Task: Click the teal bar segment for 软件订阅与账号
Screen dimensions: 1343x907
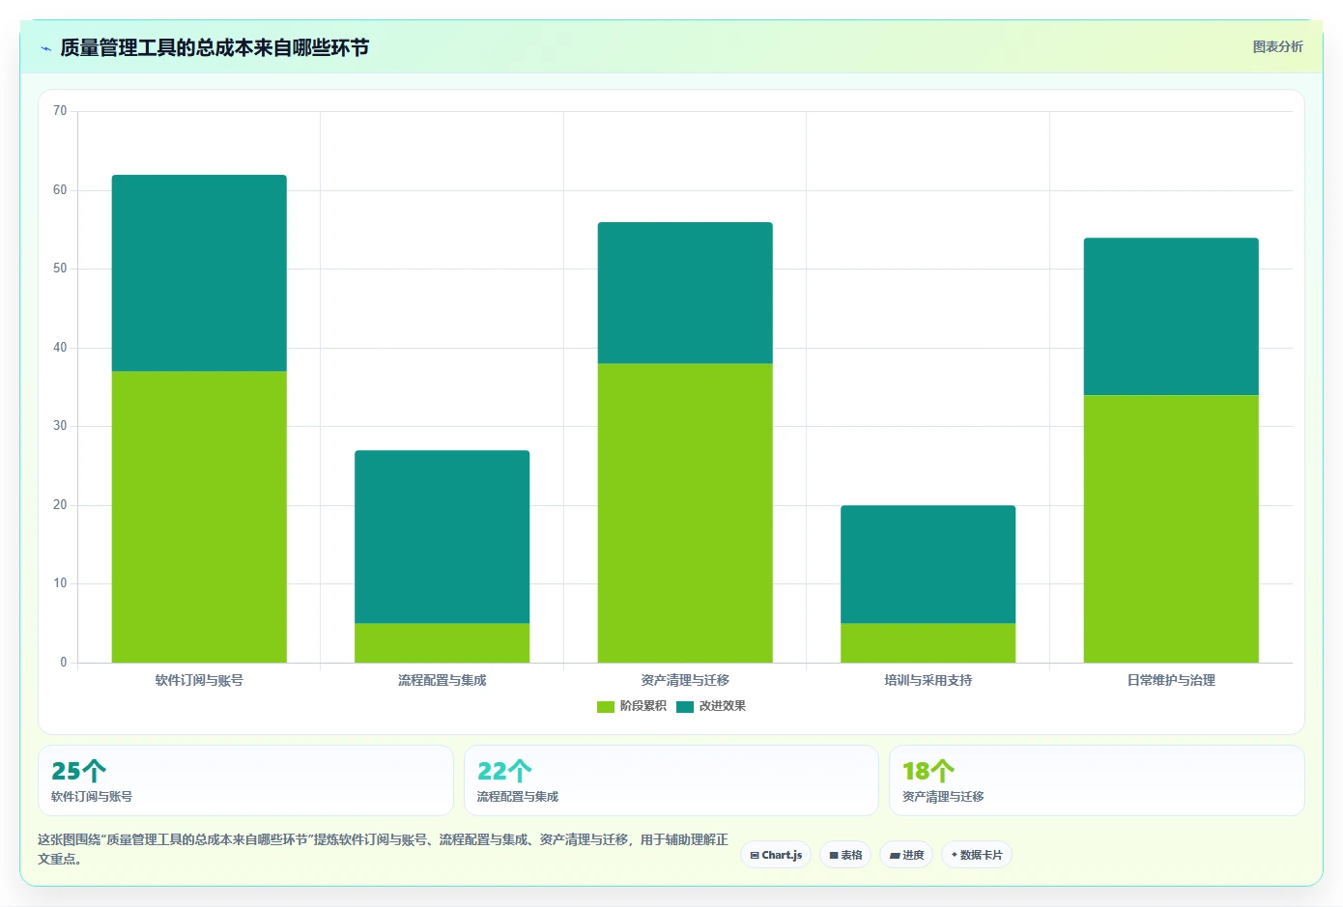Action: pyautogui.click(x=199, y=273)
